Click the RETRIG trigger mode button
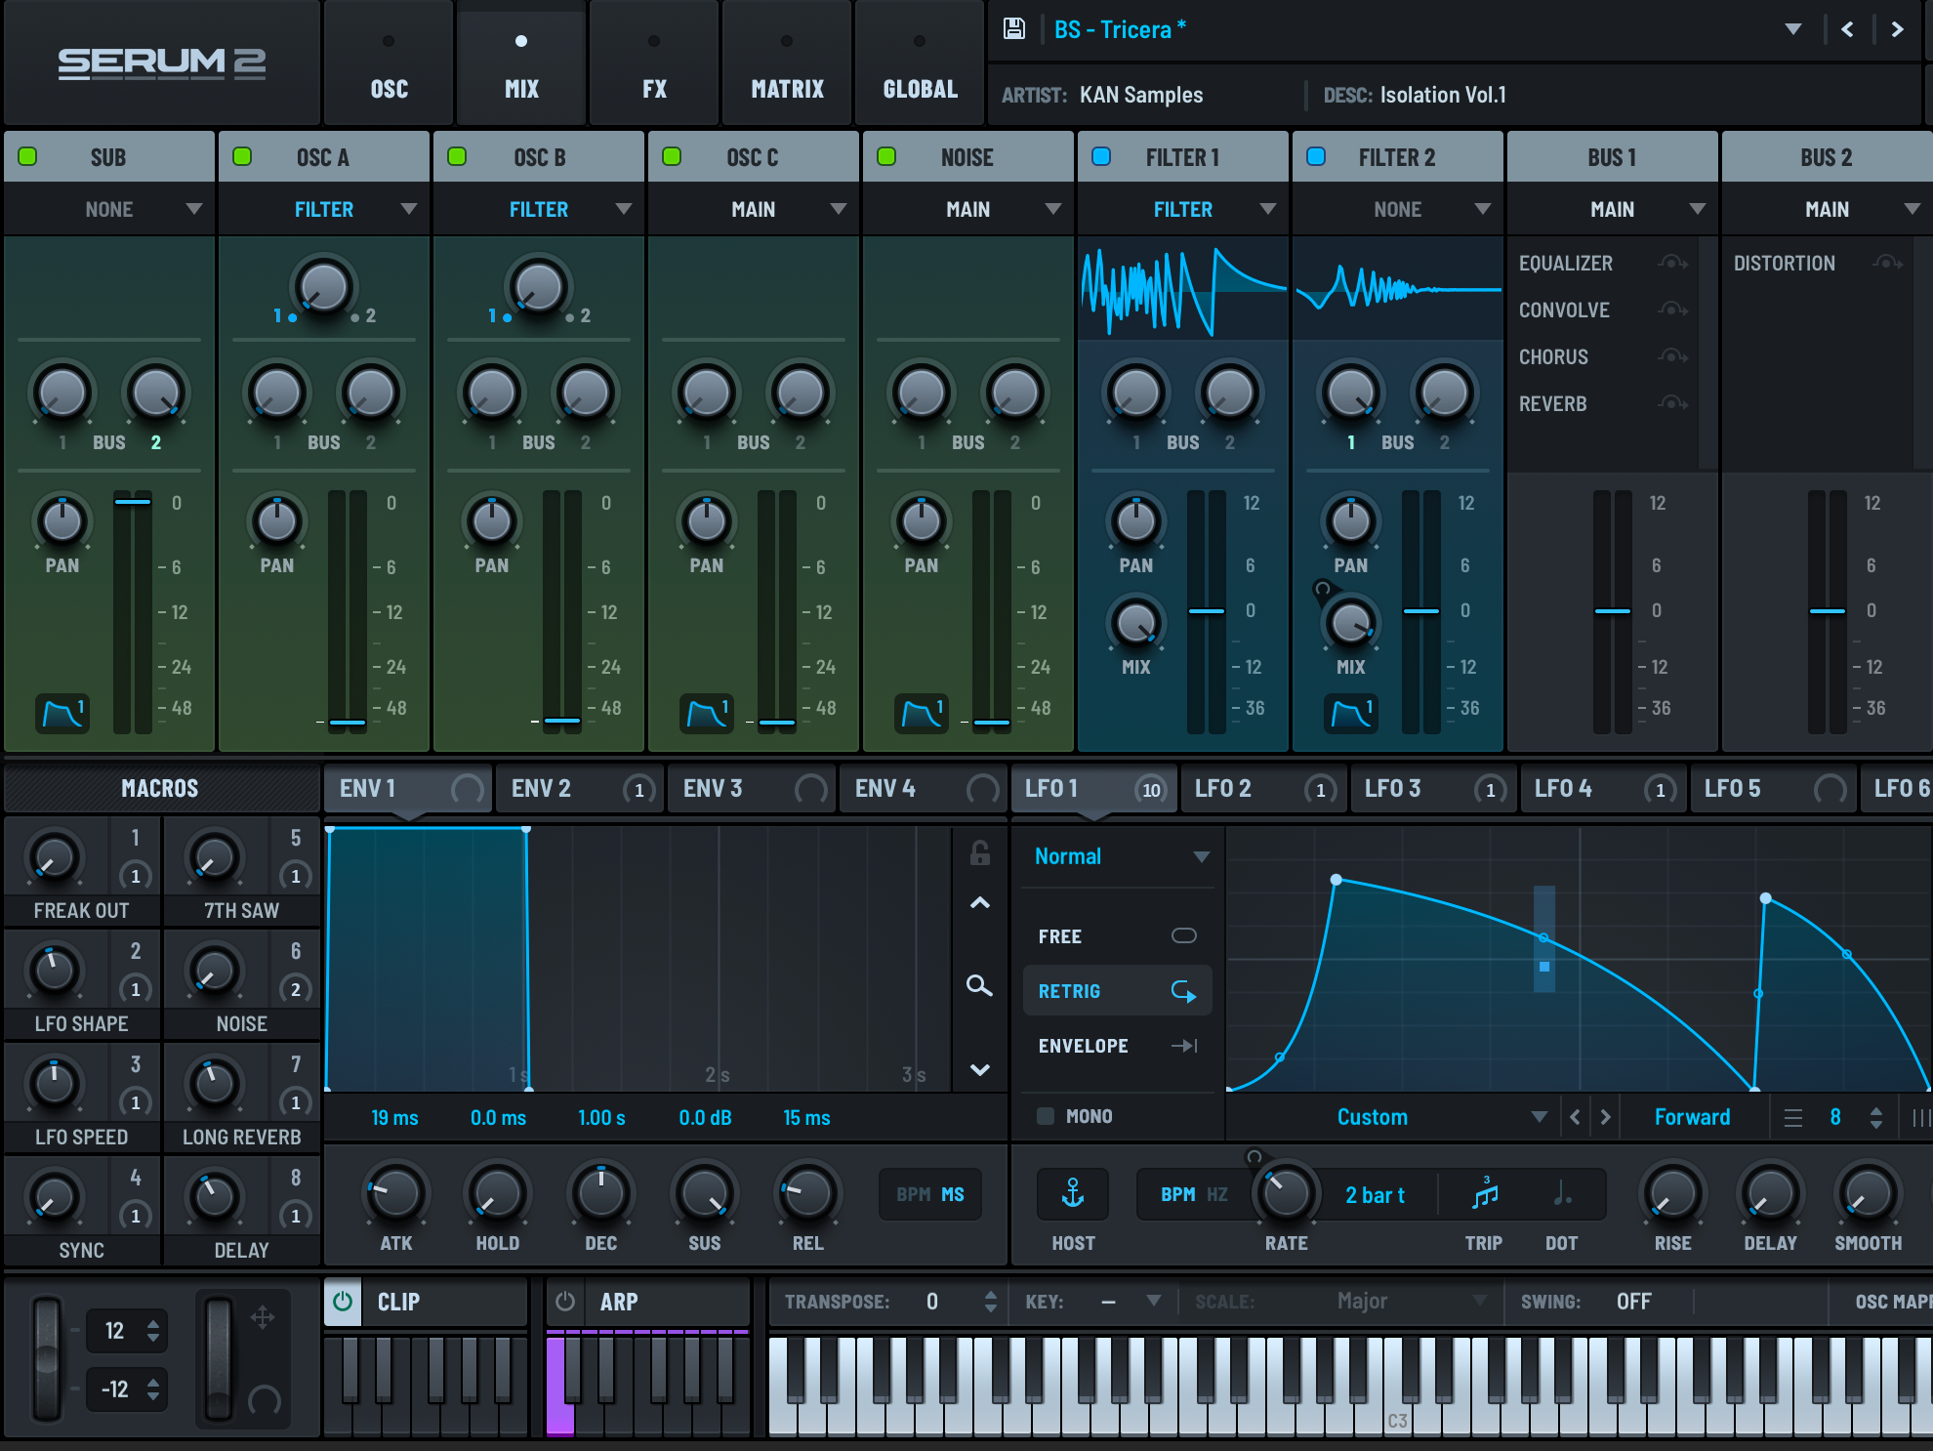 (x=1117, y=991)
